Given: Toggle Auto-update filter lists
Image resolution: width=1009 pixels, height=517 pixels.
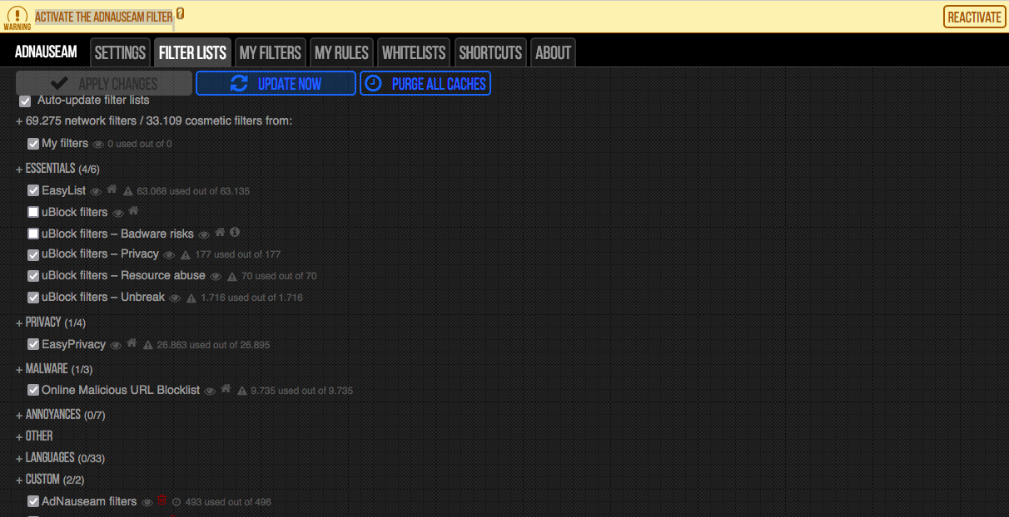Looking at the screenshot, I should pyautogui.click(x=25, y=101).
